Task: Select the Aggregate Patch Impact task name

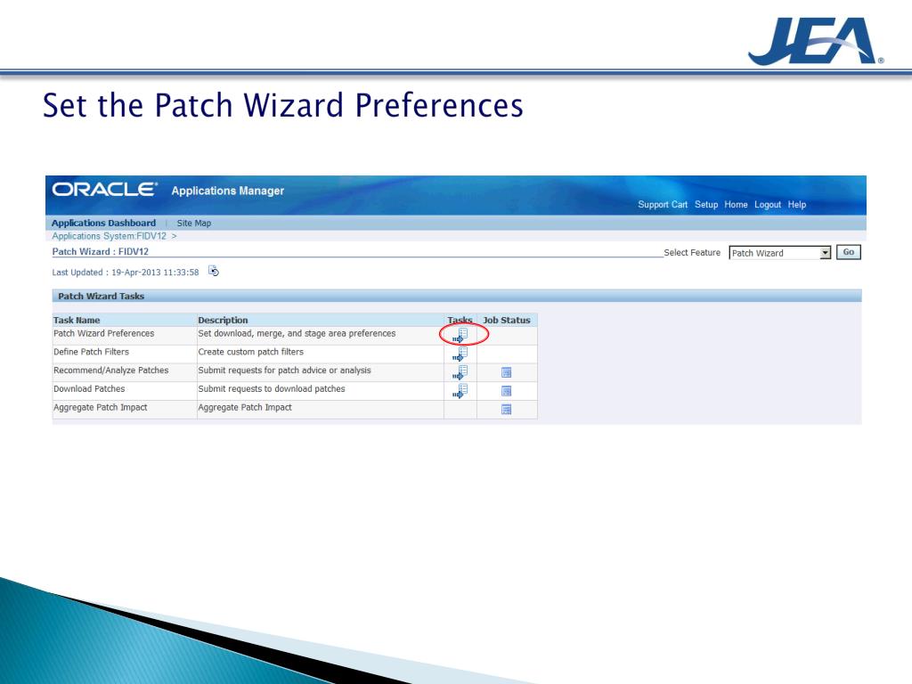Action: tap(100, 407)
